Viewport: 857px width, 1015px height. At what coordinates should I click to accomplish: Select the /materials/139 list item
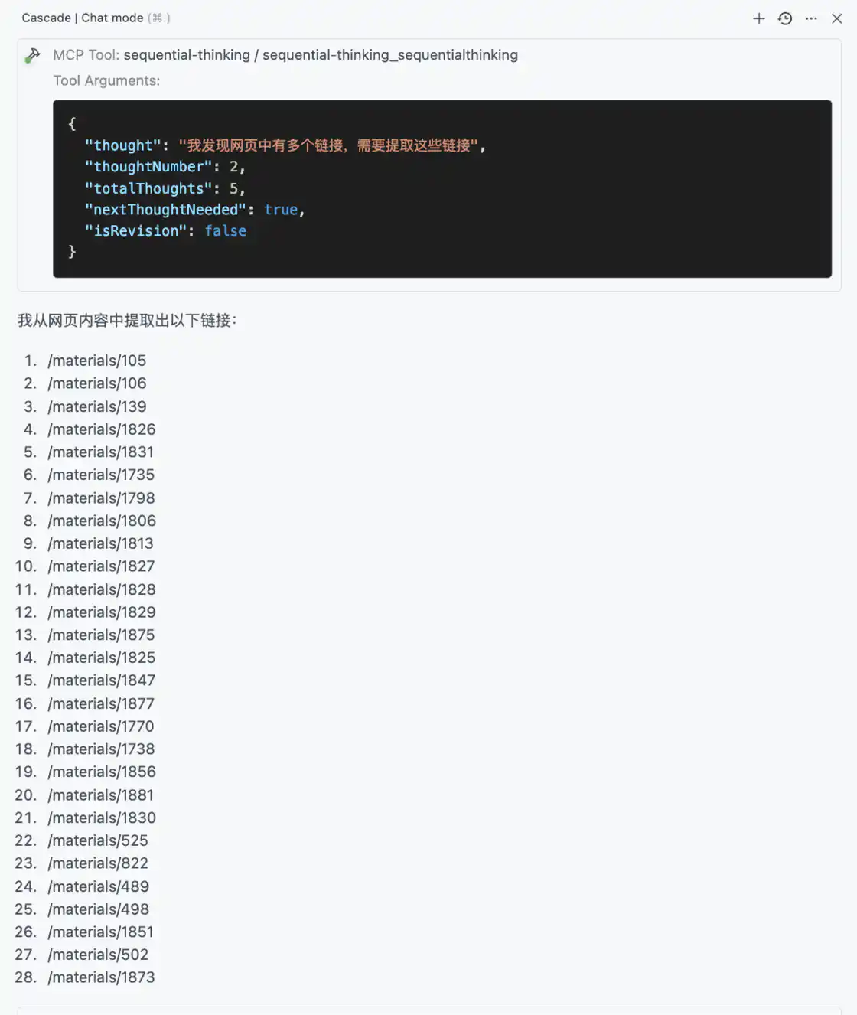[96, 406]
